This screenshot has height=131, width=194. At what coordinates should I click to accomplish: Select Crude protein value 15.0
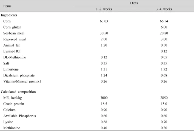(164, 104)
